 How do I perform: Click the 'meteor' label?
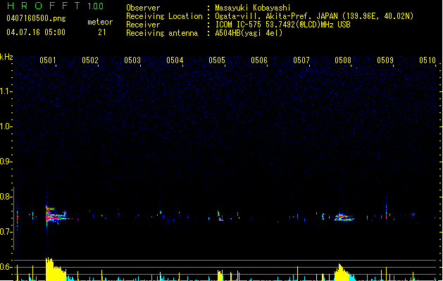tap(100, 22)
